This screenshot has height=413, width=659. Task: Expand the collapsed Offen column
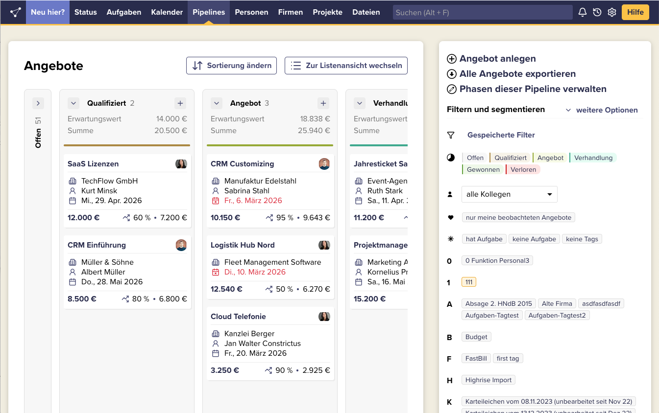(x=38, y=103)
